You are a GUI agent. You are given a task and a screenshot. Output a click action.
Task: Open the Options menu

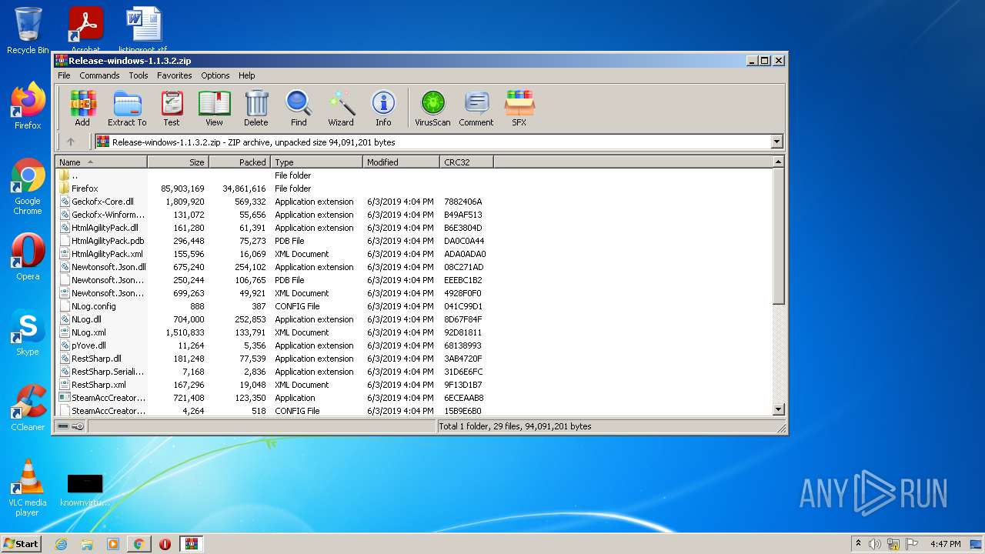215,75
